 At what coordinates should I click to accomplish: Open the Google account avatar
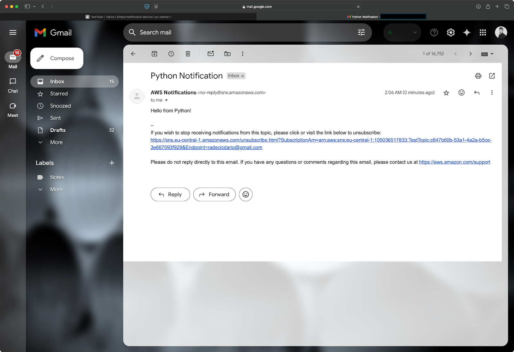(501, 32)
